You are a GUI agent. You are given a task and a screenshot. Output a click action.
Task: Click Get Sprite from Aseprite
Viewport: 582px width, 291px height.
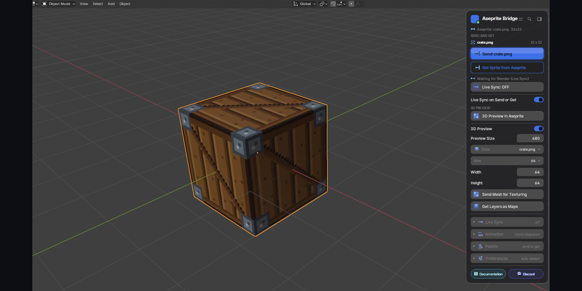tap(507, 67)
